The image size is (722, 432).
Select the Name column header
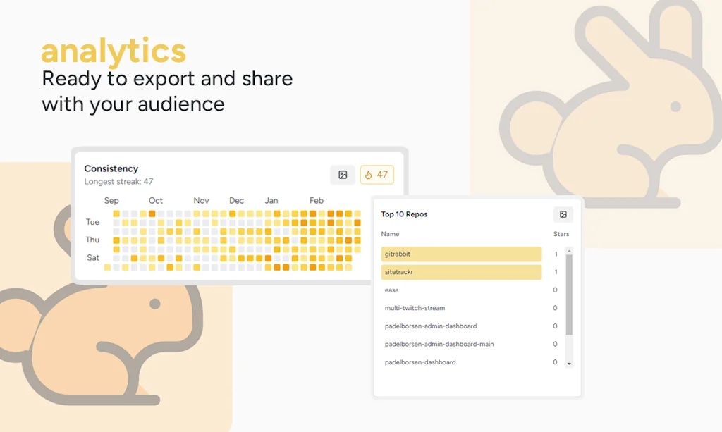(390, 234)
